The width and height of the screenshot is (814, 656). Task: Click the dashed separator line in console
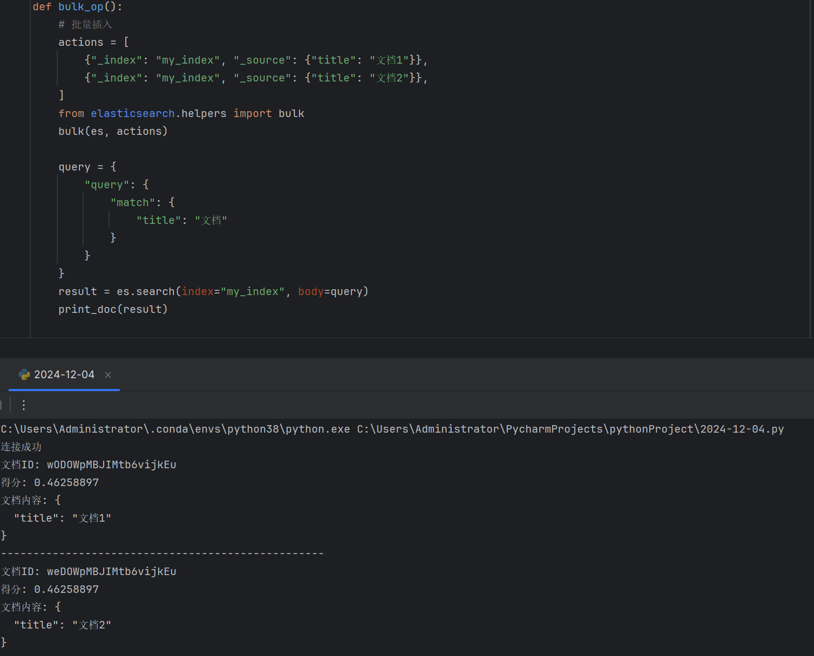click(x=162, y=552)
